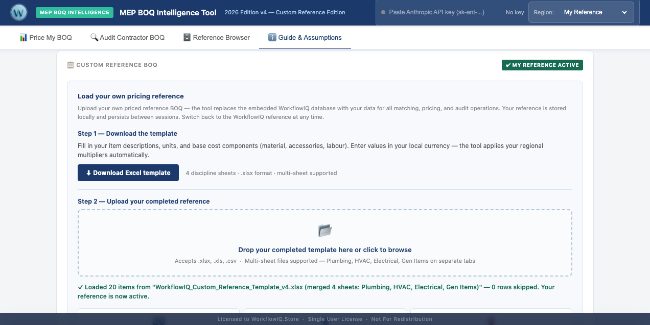Click 'Step 2 — Upload your completed reference' heading
650x325 pixels.
144,202
